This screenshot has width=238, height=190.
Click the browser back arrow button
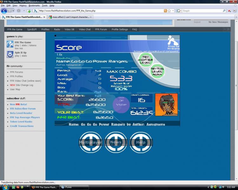click(4, 11)
